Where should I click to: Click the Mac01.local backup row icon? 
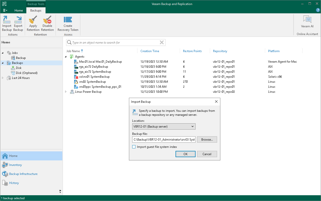[x=76, y=62]
